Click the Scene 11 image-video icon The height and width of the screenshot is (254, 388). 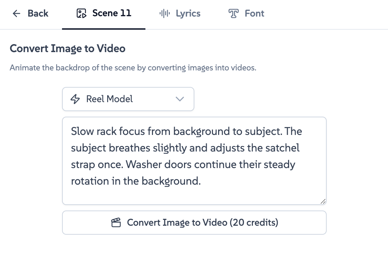81,13
